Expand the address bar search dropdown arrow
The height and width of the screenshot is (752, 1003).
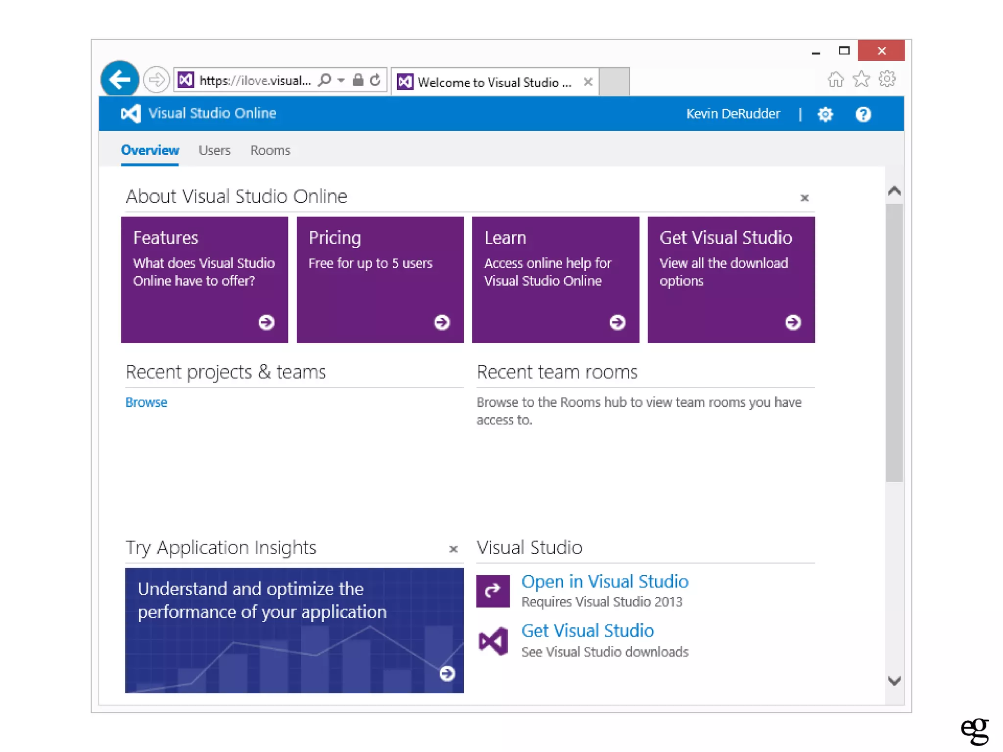click(x=341, y=80)
